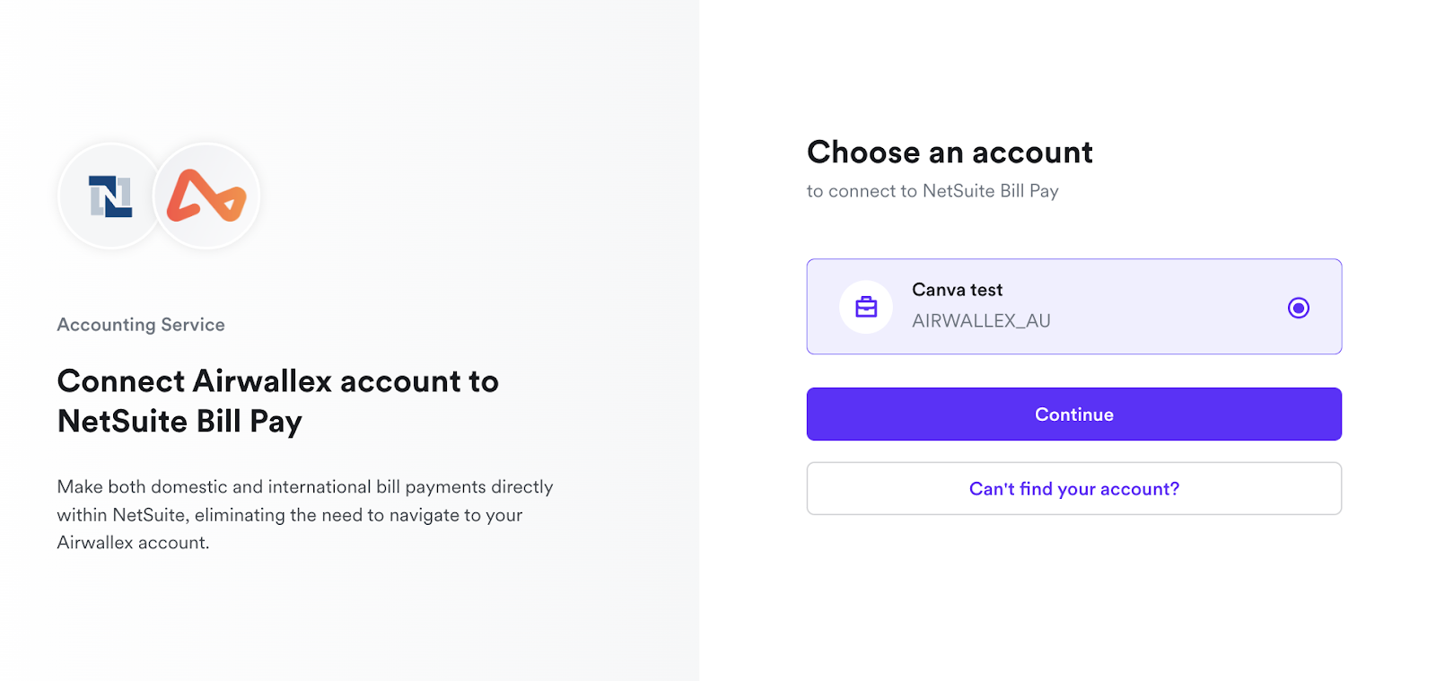
Task: Click the "Choose an account" heading
Action: pyautogui.click(x=950, y=153)
